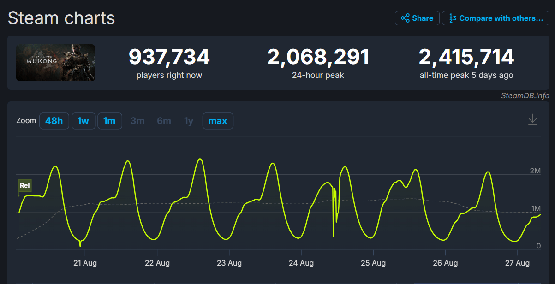
Task: Click the 27 Aug axis label
Action: tap(517, 263)
